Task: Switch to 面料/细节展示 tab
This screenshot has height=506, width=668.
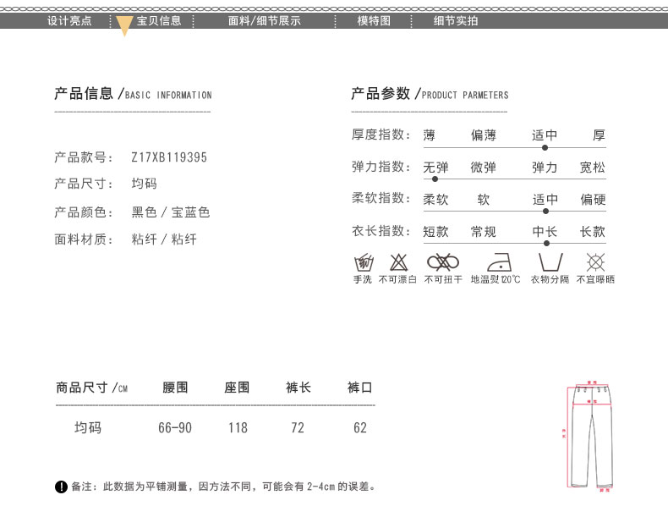Action: pos(264,20)
